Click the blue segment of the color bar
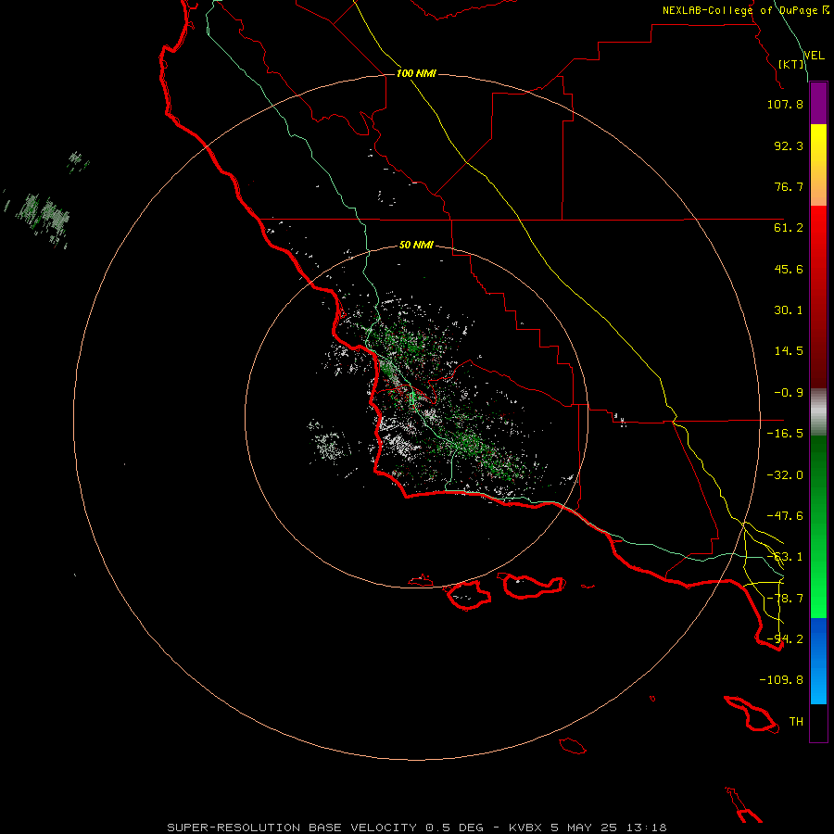 818,661
